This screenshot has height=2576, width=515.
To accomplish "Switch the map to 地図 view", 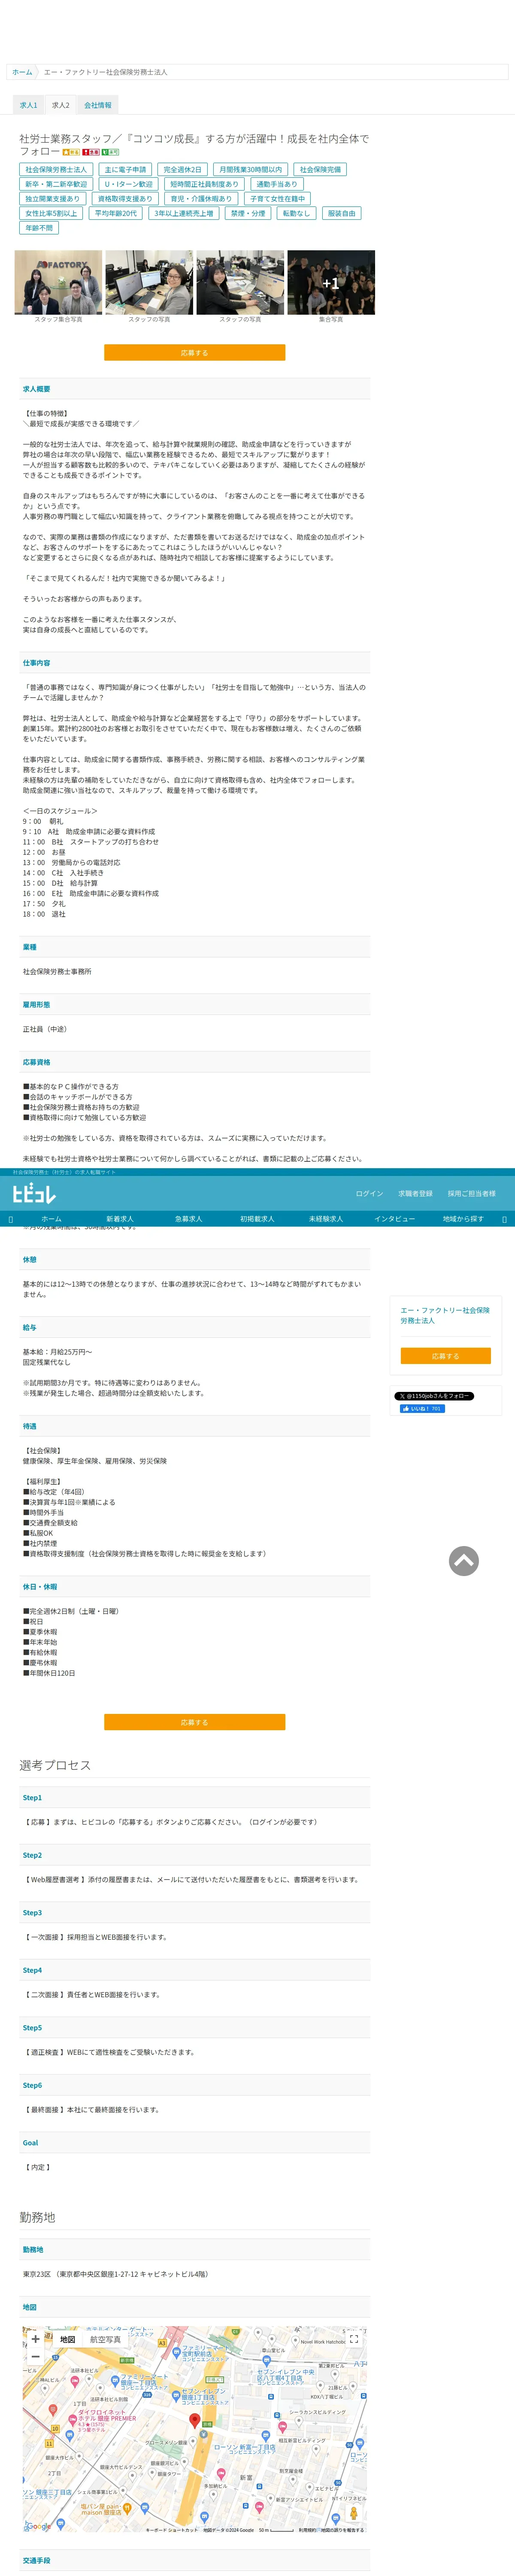I will [x=67, y=2340].
